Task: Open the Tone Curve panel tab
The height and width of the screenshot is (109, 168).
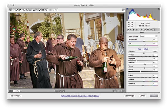Action: [131, 30]
